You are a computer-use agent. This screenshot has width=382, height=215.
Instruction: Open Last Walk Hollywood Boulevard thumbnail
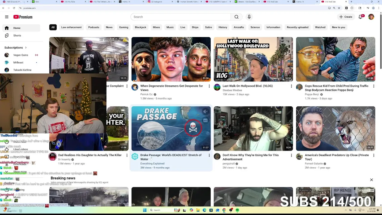[x=253, y=59]
